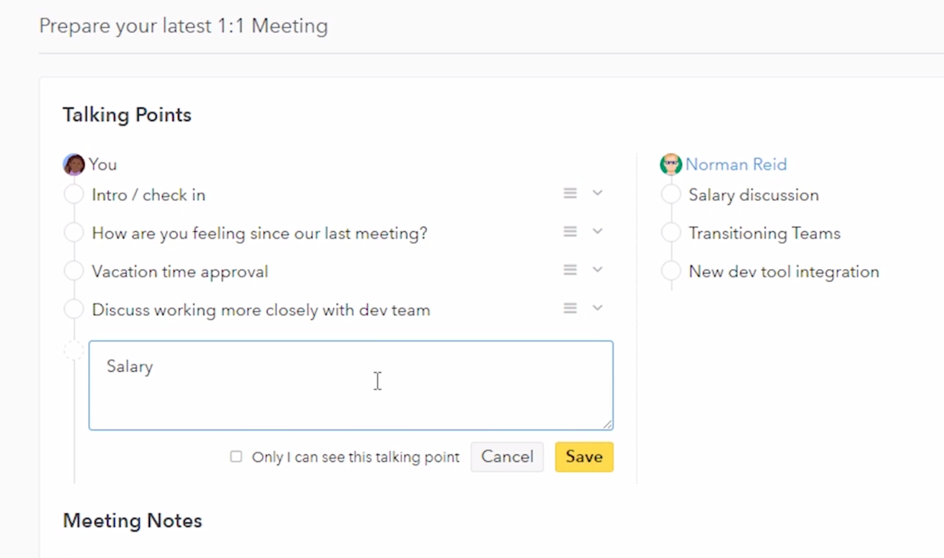944x558 pixels.
Task: Expand options chevron for Intro / check in
Action: (x=597, y=193)
